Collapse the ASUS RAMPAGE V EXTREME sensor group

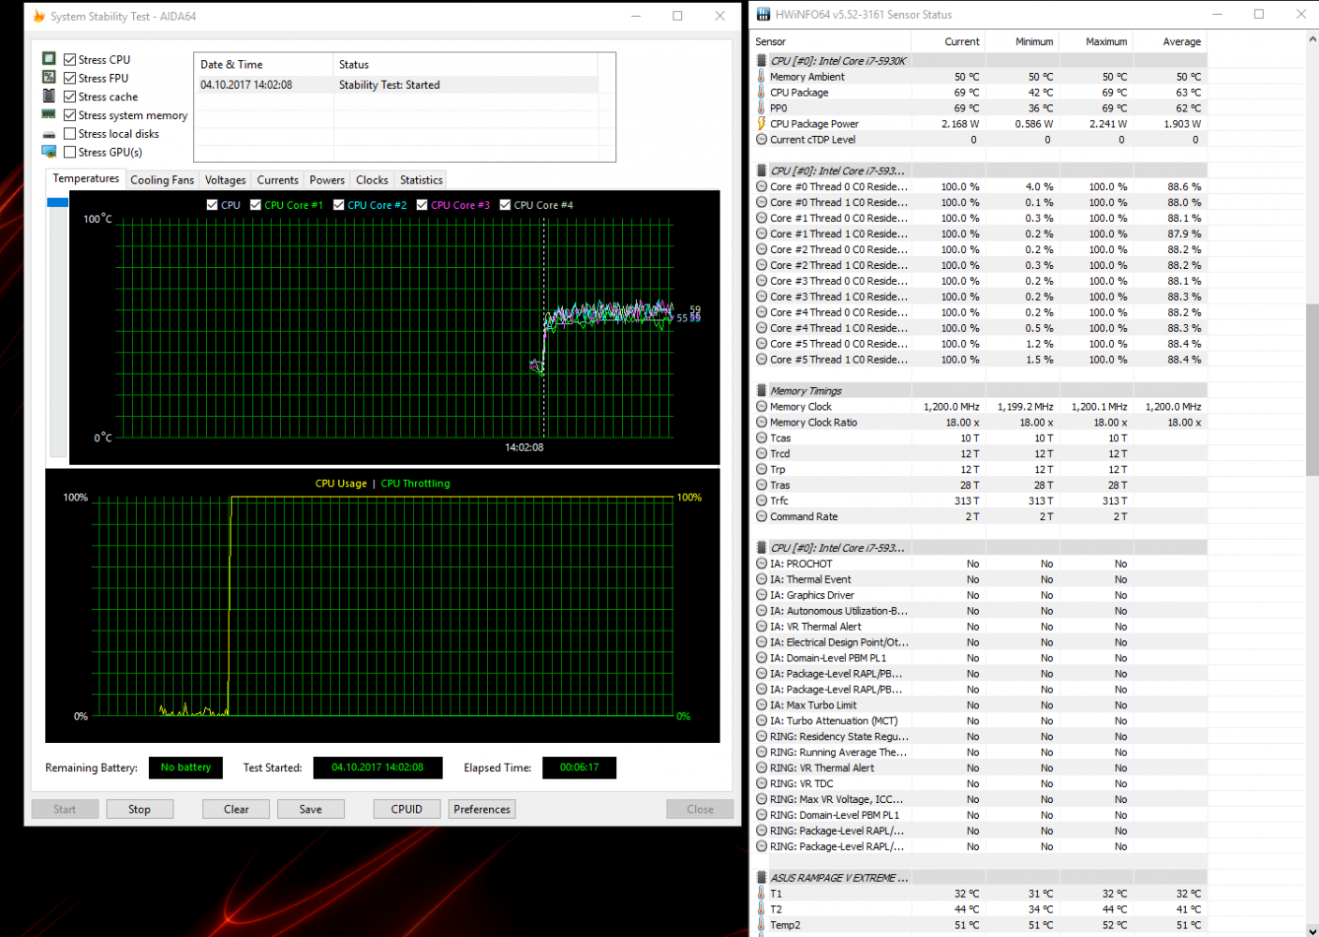click(761, 878)
